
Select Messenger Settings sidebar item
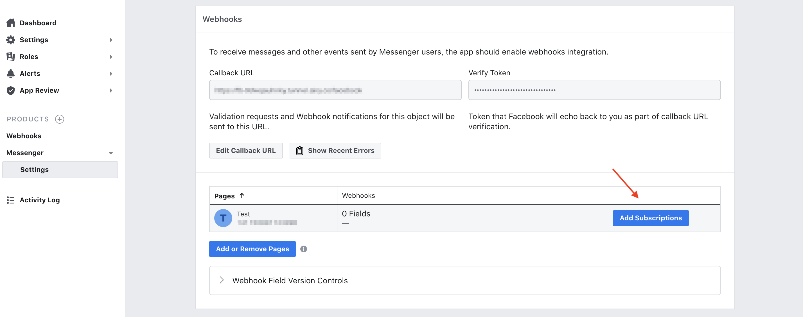click(35, 169)
